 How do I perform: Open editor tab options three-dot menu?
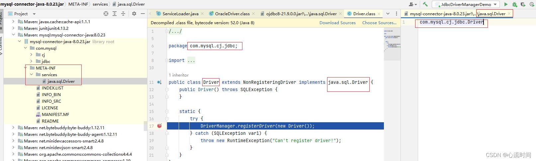[397, 14]
